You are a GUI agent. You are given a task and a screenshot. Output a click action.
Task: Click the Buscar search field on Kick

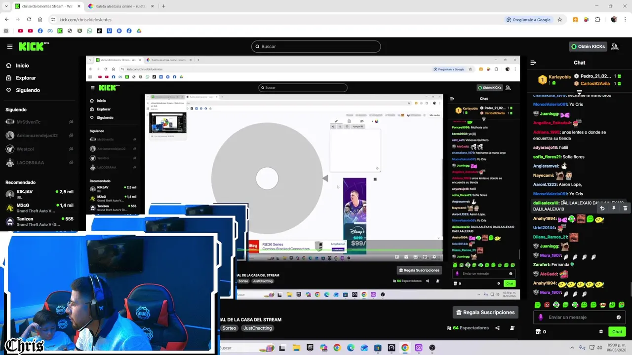point(316,46)
